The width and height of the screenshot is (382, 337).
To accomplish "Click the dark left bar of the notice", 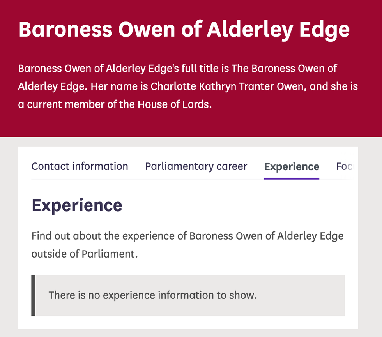I will coord(34,295).
